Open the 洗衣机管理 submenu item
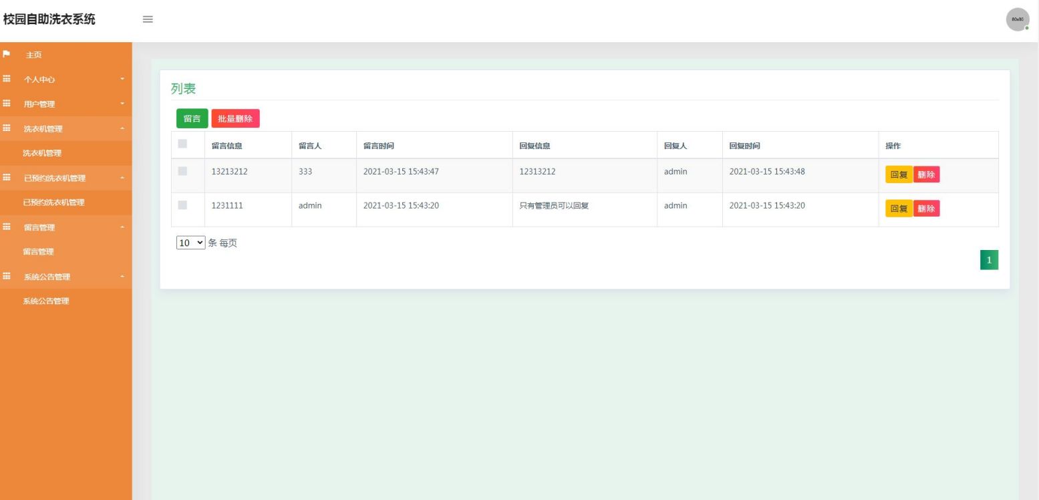Image resolution: width=1039 pixels, height=500 pixels. [x=42, y=153]
